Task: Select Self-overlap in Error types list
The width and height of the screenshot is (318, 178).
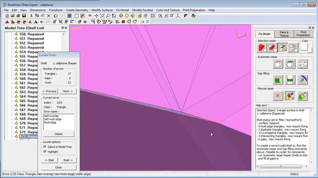Action: [x=51, y=116]
